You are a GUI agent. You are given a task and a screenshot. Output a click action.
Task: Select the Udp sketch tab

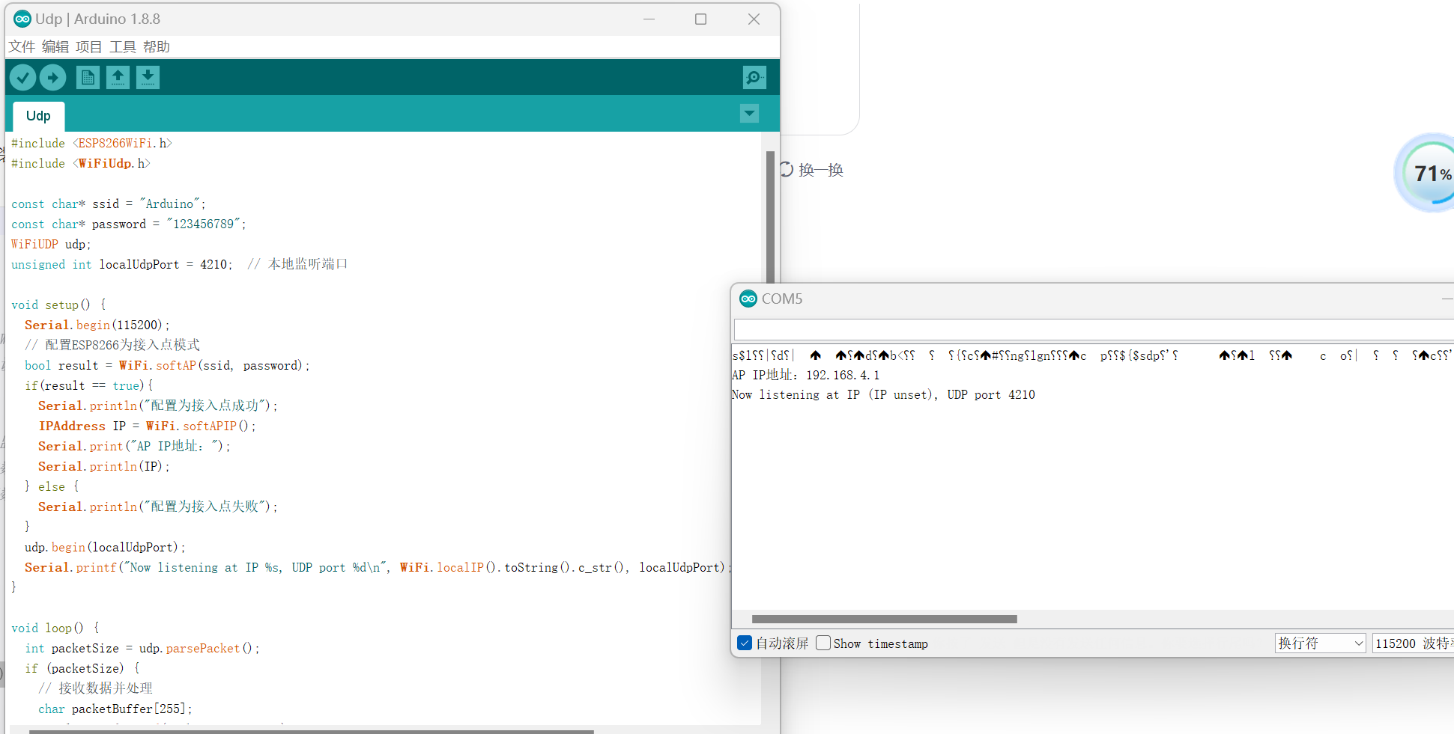tap(38, 116)
